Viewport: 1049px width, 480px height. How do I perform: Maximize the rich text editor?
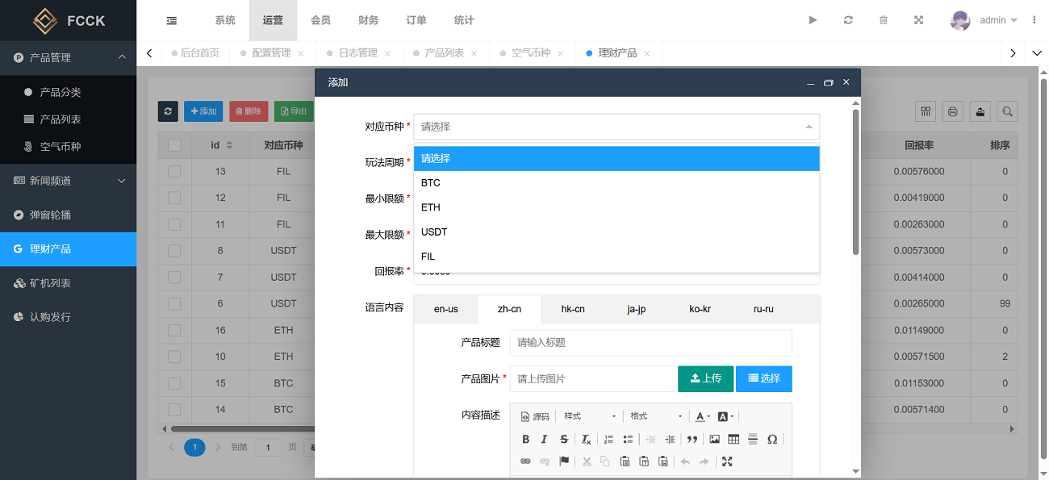(x=727, y=461)
